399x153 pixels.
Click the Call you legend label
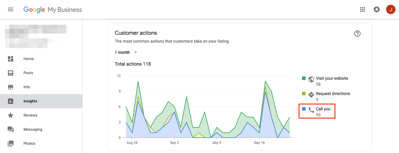[x=323, y=109]
